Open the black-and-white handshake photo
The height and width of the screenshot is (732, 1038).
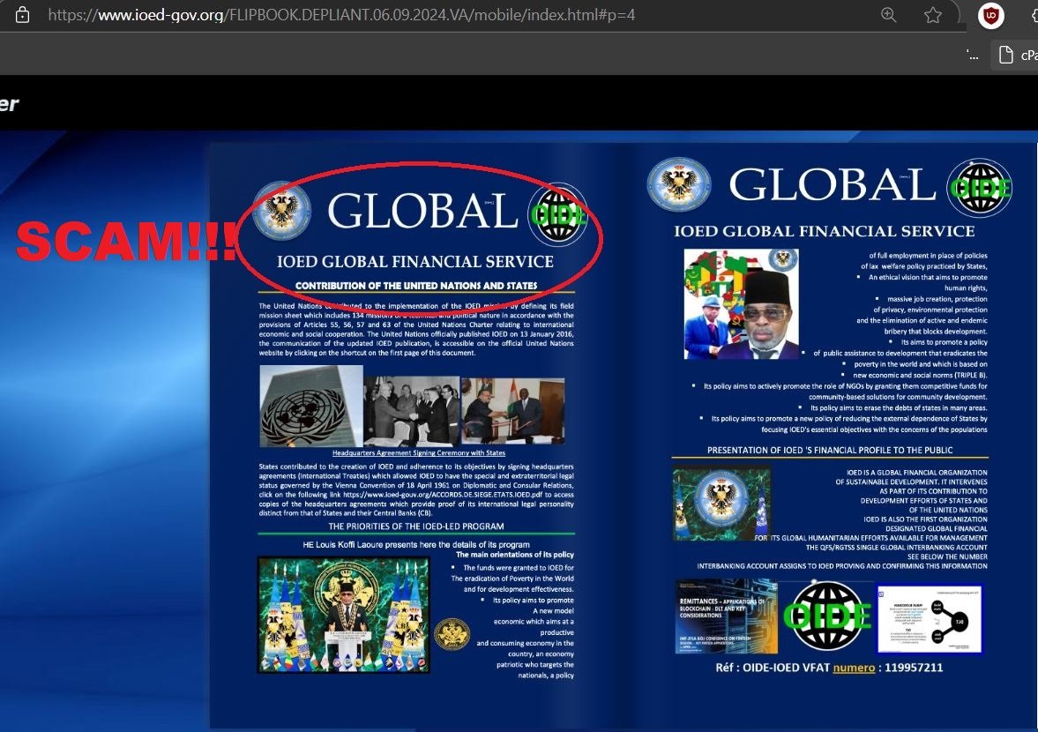pos(411,411)
